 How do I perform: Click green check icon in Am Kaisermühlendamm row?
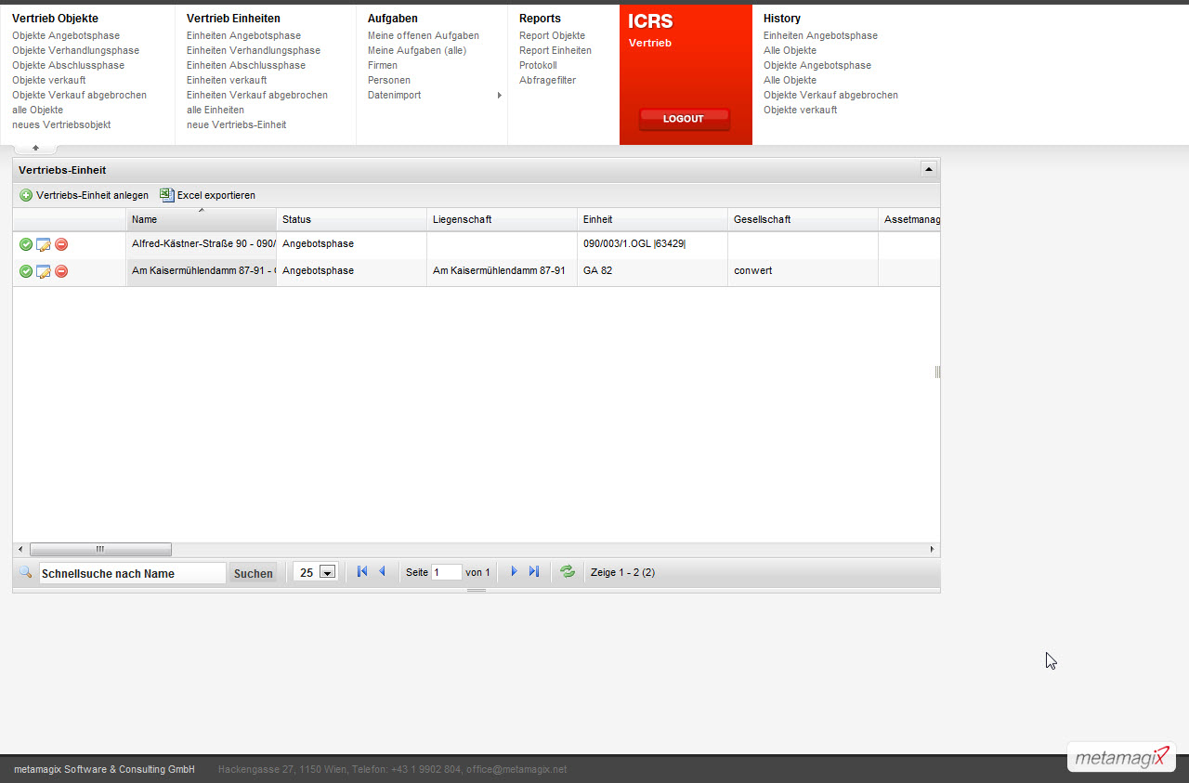tap(26, 271)
